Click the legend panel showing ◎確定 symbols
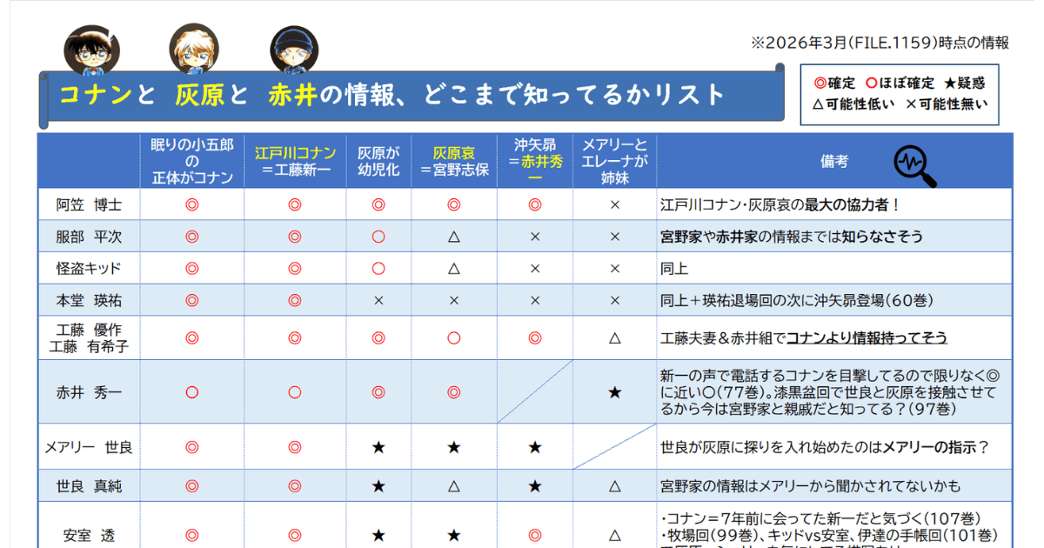This screenshot has width=1044, height=548. point(900,93)
